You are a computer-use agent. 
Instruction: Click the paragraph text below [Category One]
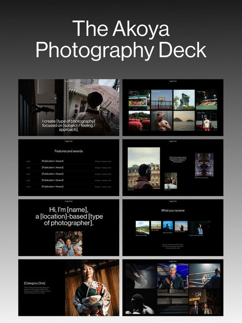click(x=37, y=290)
